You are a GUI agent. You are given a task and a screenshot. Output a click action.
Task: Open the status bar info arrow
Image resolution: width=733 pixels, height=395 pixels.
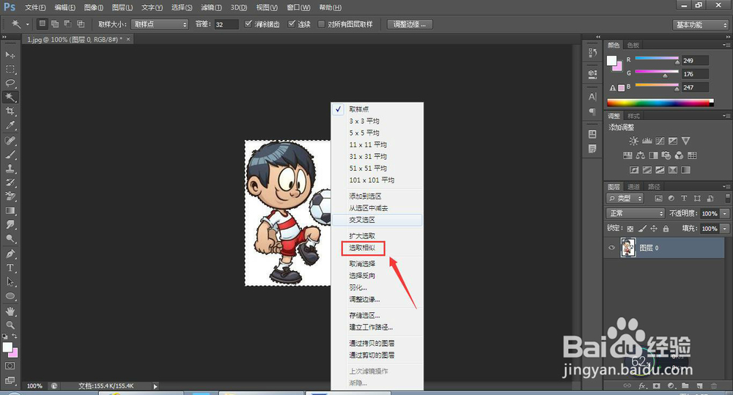[x=155, y=386]
